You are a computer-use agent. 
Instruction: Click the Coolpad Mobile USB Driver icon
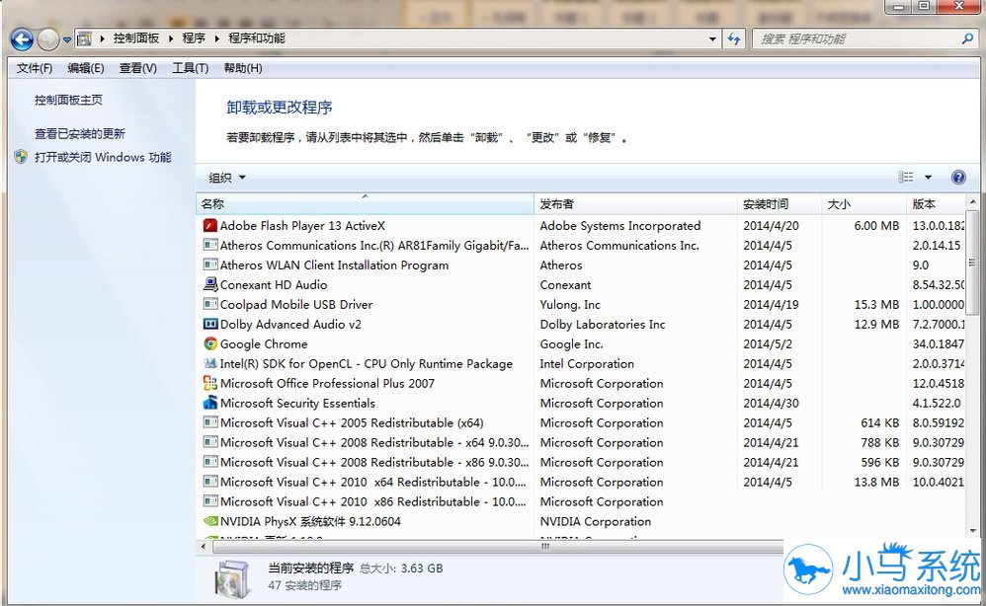tap(210, 304)
